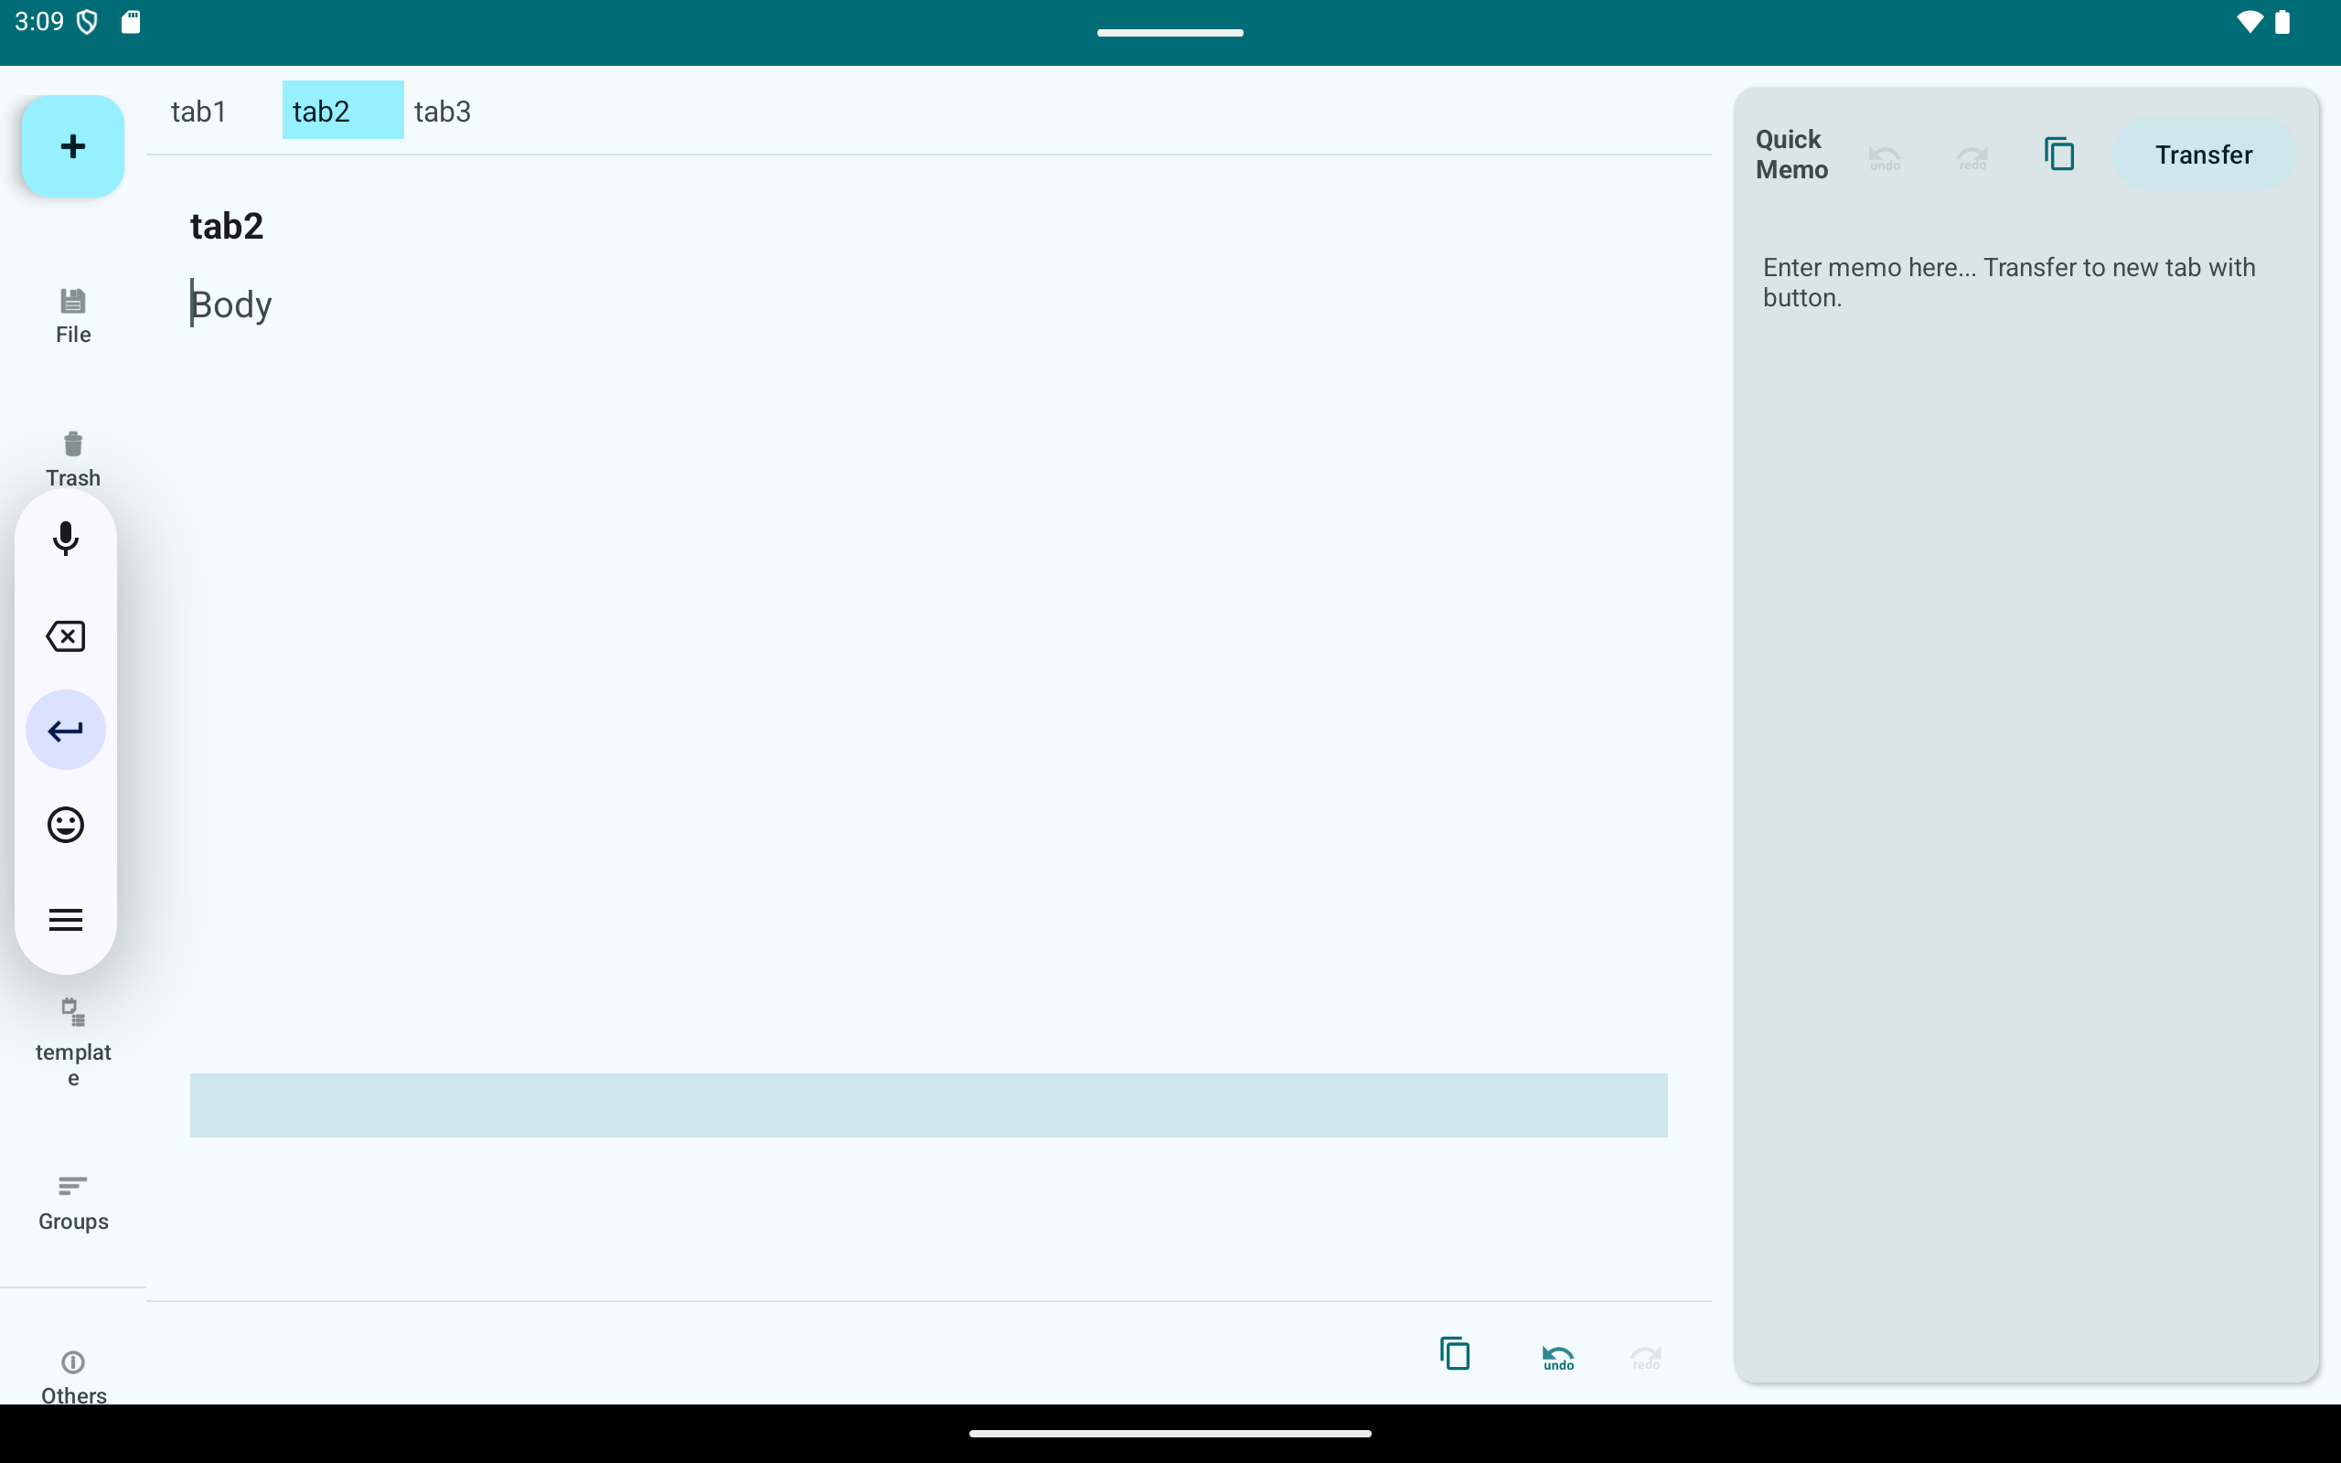
Task: Tap the light blue bar below body
Action: click(x=929, y=1105)
